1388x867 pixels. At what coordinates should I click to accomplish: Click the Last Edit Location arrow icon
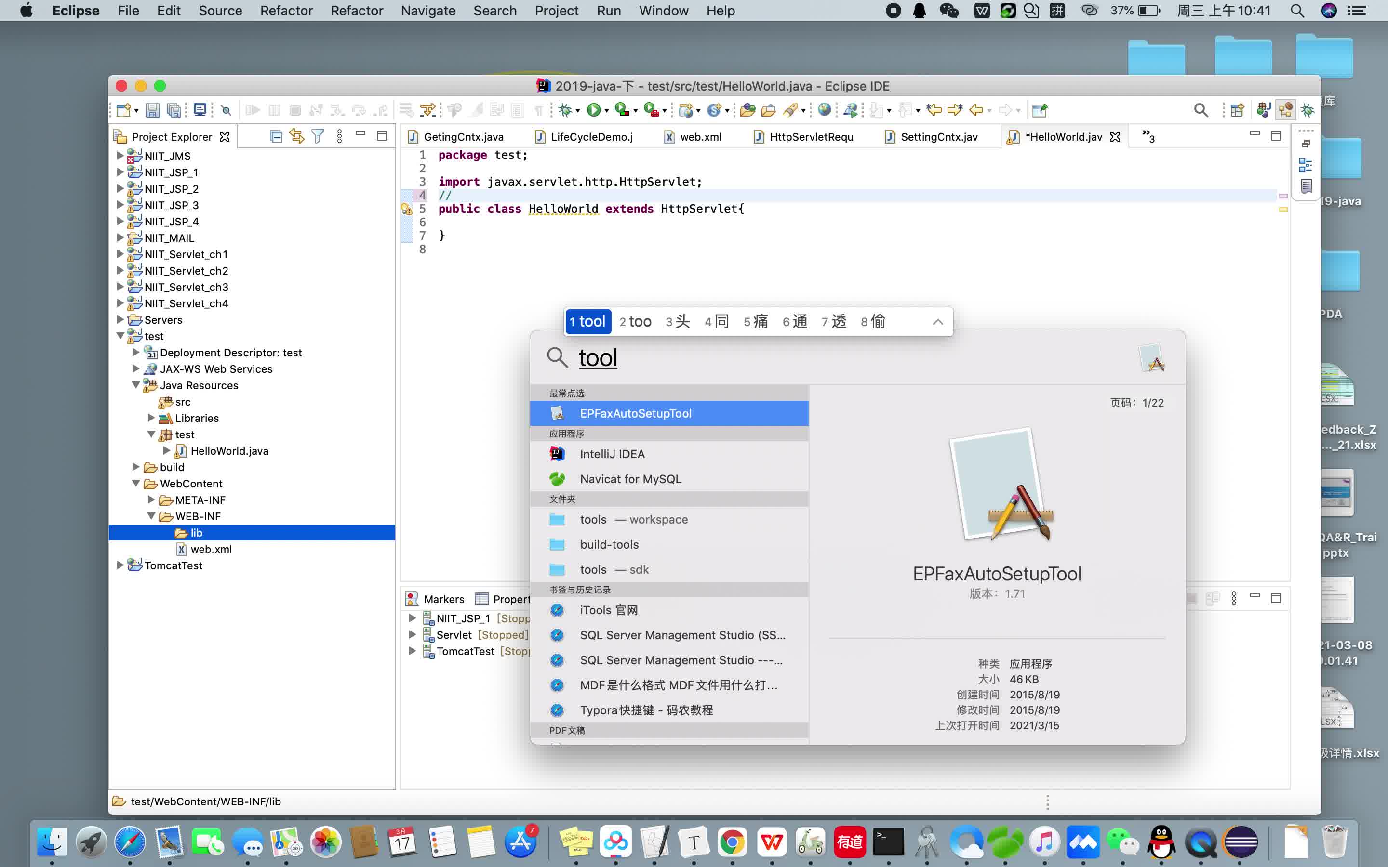click(934, 109)
